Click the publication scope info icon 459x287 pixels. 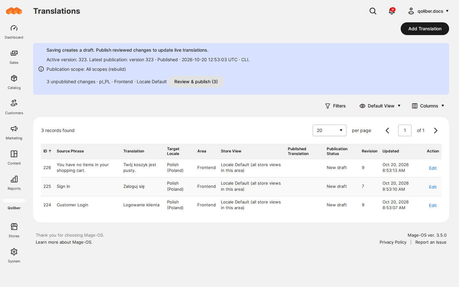41,69
